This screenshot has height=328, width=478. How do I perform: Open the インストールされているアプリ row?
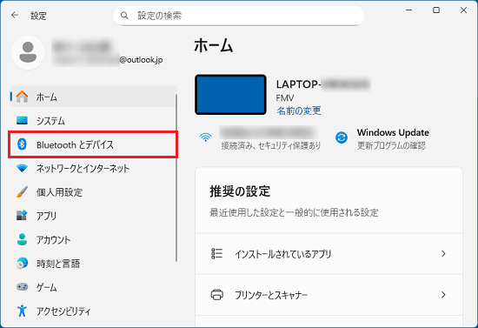[329, 254]
